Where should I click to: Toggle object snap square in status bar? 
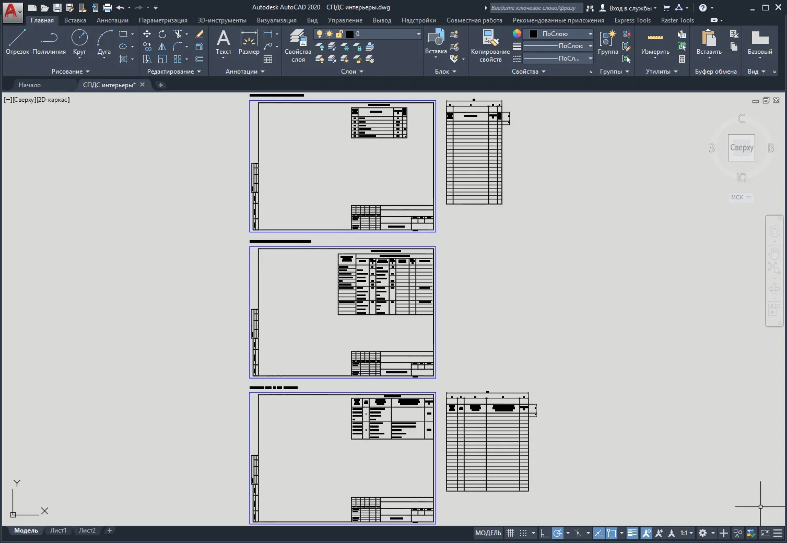(x=612, y=533)
